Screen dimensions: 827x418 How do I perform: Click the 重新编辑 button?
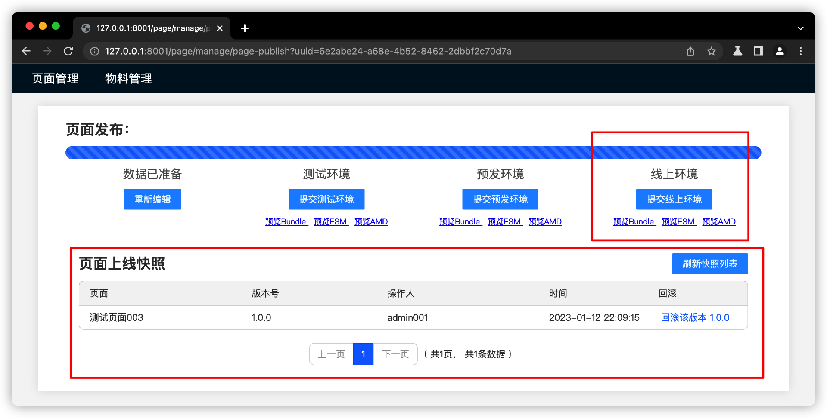click(152, 199)
